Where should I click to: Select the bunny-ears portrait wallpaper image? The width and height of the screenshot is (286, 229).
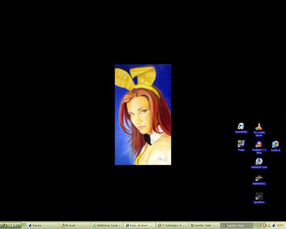tap(143, 114)
